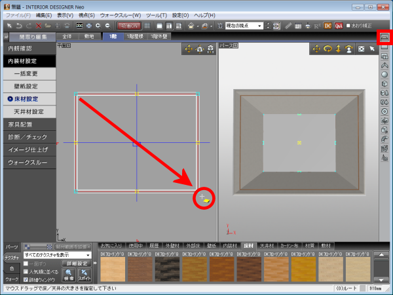Switch to the 壁紙 material tab
The height and width of the screenshot is (295, 393).
[x=212, y=245]
